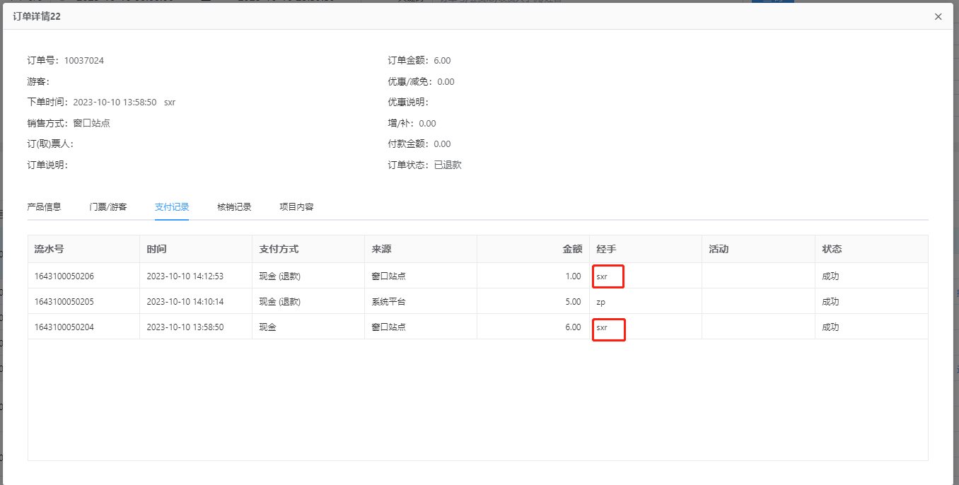Viewport: 959px width, 485px height.
Task: Select row with serial number 1643100050205
Action: [64, 302]
